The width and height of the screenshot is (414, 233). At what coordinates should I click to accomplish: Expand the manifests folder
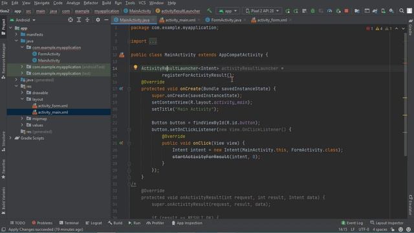[16, 34]
